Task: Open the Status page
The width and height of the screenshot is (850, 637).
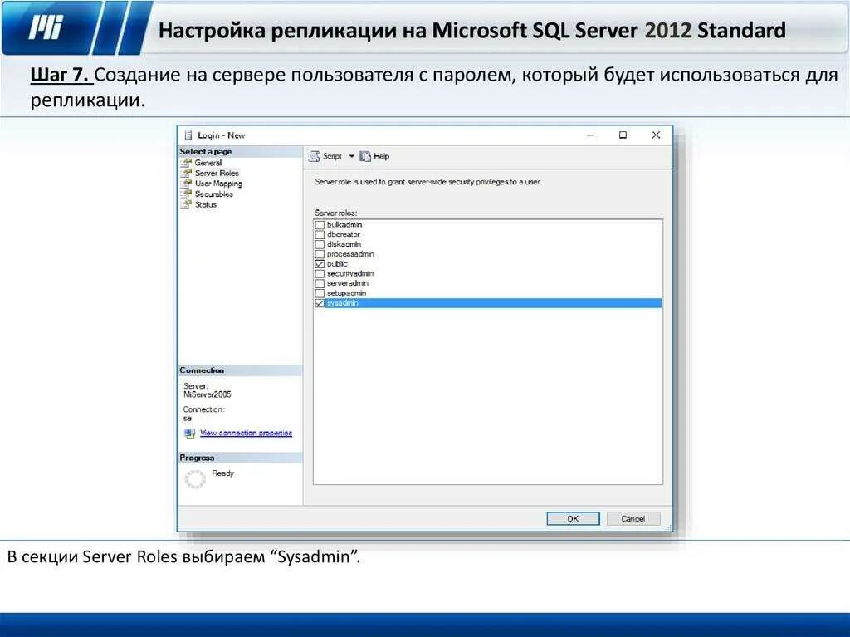Action: [x=206, y=204]
